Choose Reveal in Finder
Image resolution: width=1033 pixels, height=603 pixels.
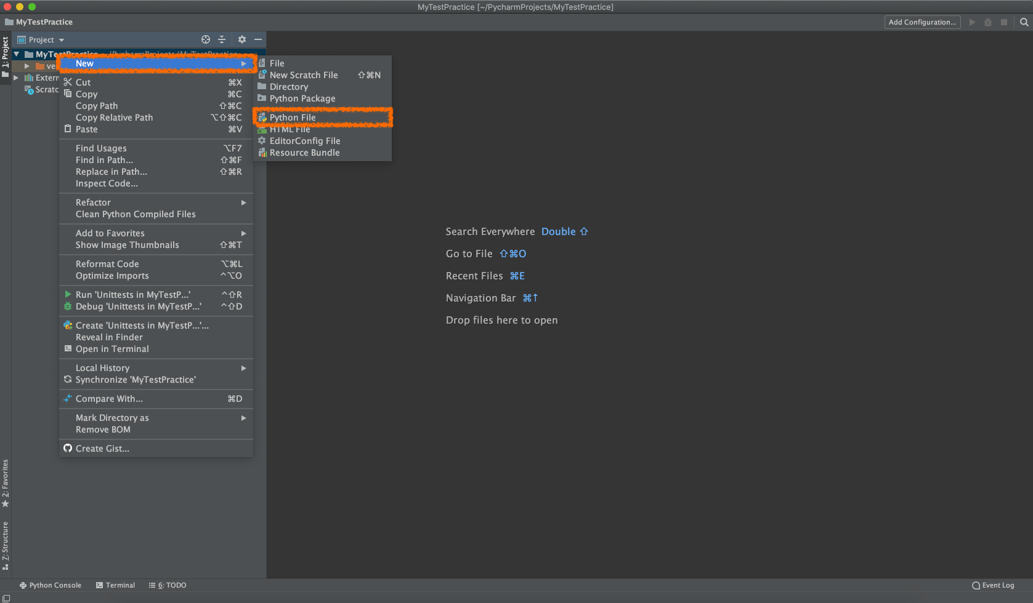pyautogui.click(x=156, y=337)
